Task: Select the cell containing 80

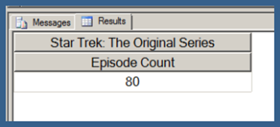Action: point(132,82)
